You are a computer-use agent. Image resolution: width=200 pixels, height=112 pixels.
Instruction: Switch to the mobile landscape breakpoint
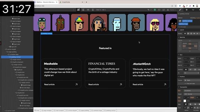[x=88, y=10]
